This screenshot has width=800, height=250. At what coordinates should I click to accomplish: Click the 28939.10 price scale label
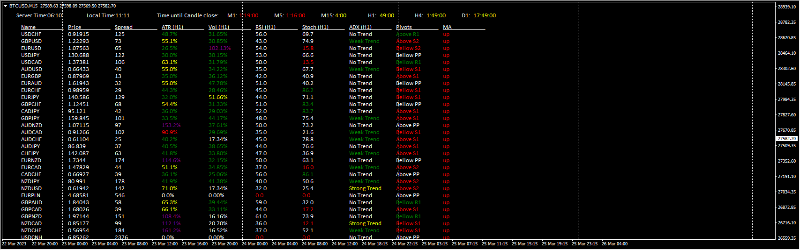[787, 7]
